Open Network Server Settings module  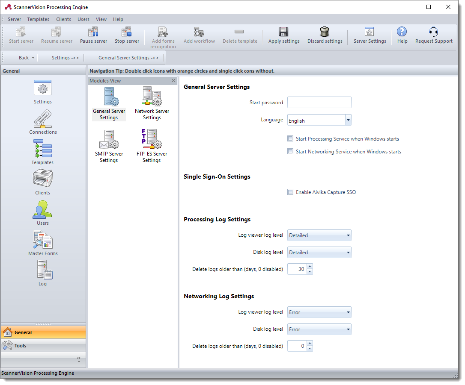[x=152, y=97]
